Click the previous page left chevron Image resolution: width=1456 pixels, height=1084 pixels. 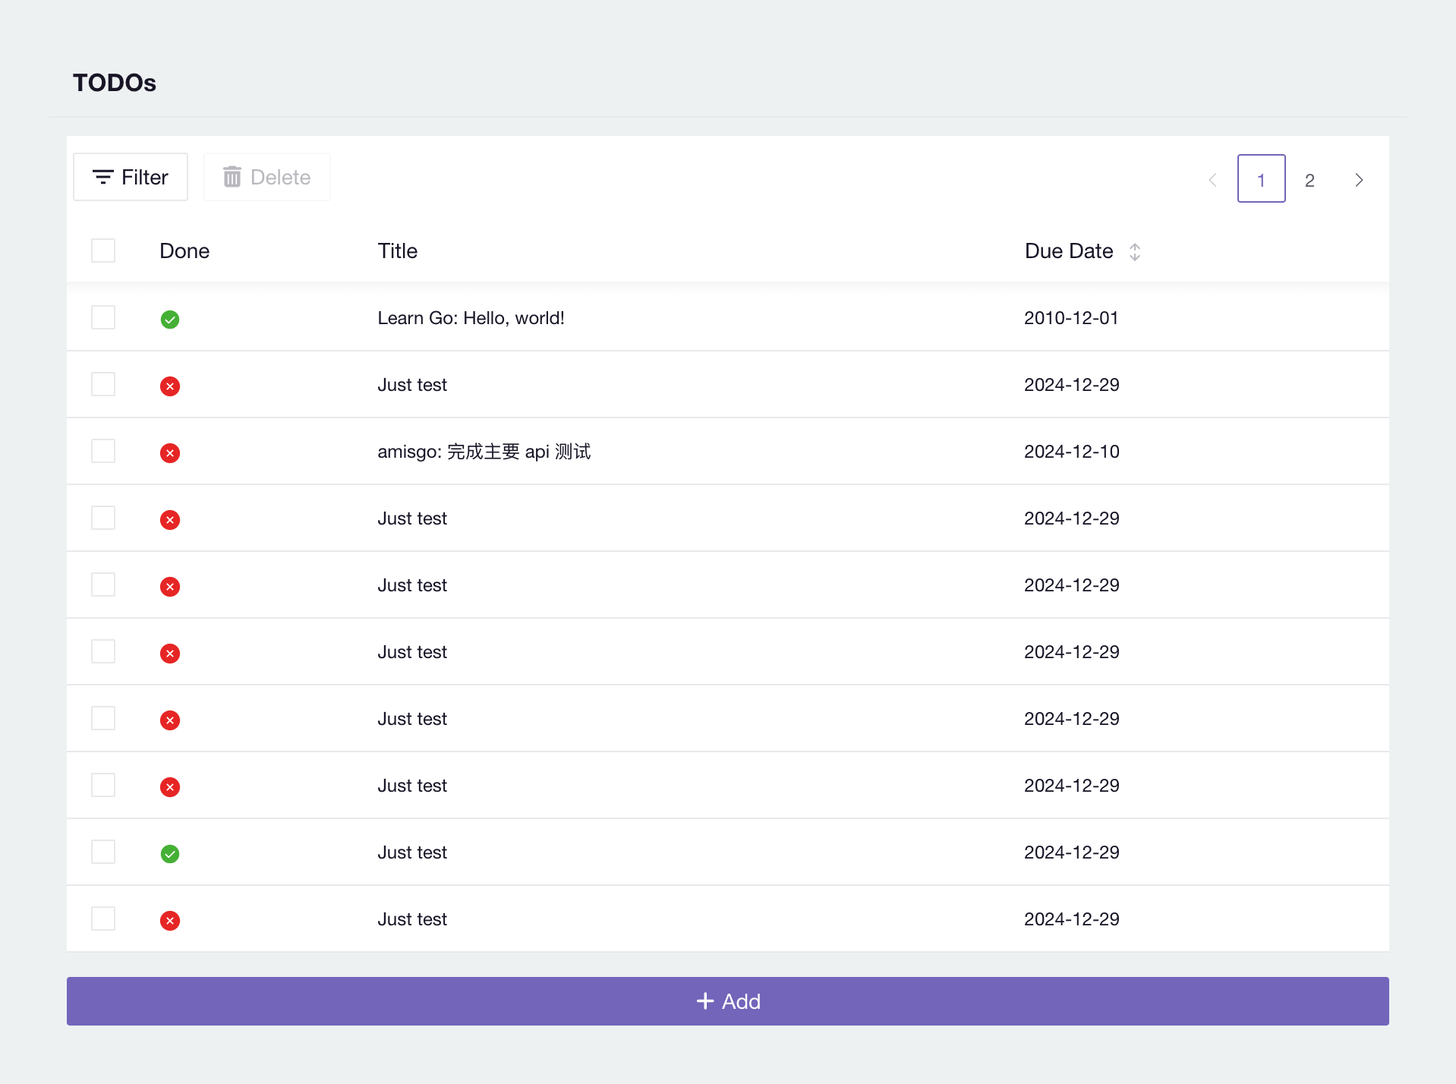pos(1212,180)
